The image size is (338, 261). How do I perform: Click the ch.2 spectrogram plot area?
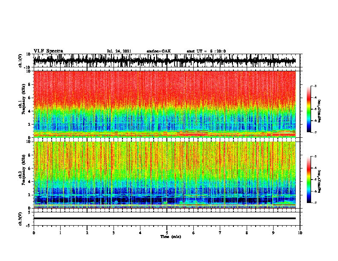tap(165, 175)
